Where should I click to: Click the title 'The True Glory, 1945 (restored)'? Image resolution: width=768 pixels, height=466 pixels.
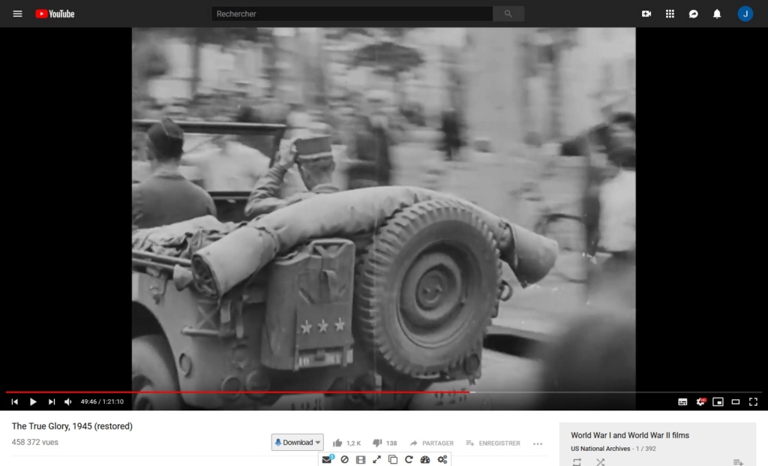coord(72,426)
